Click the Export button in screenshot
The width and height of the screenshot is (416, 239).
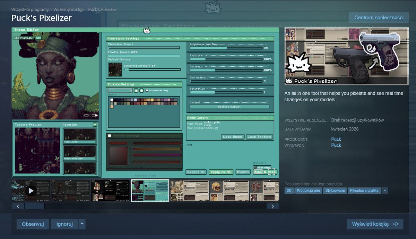pos(243,172)
